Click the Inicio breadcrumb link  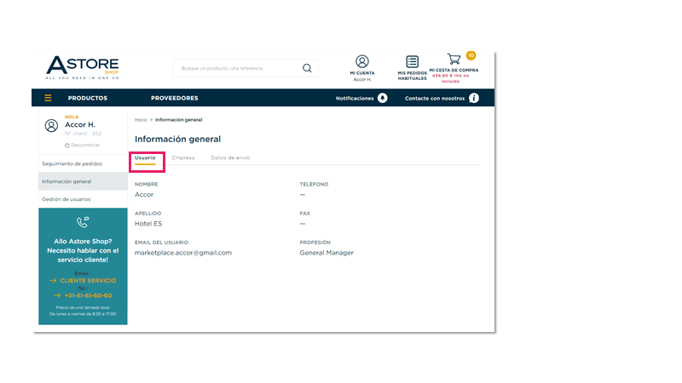click(141, 120)
